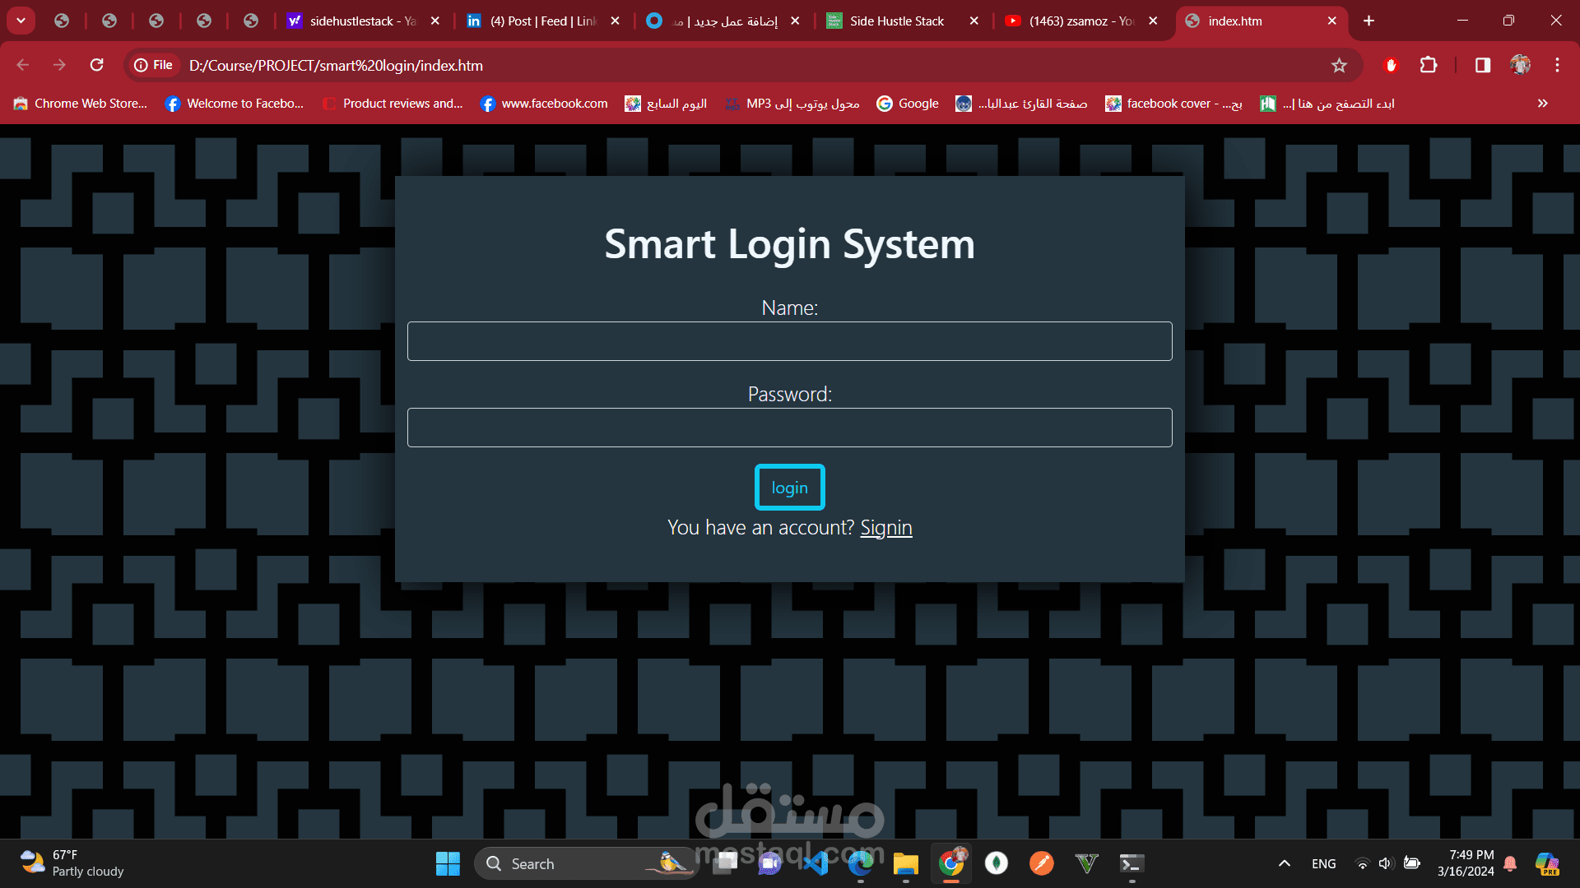
Task: Click the Smart Login System heading
Action: pos(789,244)
